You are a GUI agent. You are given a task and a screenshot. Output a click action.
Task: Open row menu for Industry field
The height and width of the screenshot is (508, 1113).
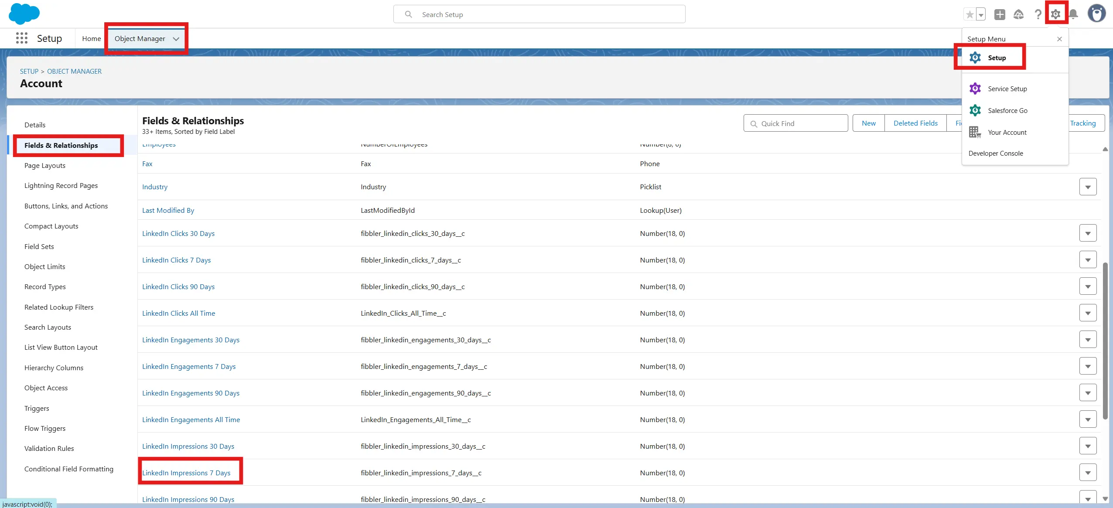pos(1088,187)
